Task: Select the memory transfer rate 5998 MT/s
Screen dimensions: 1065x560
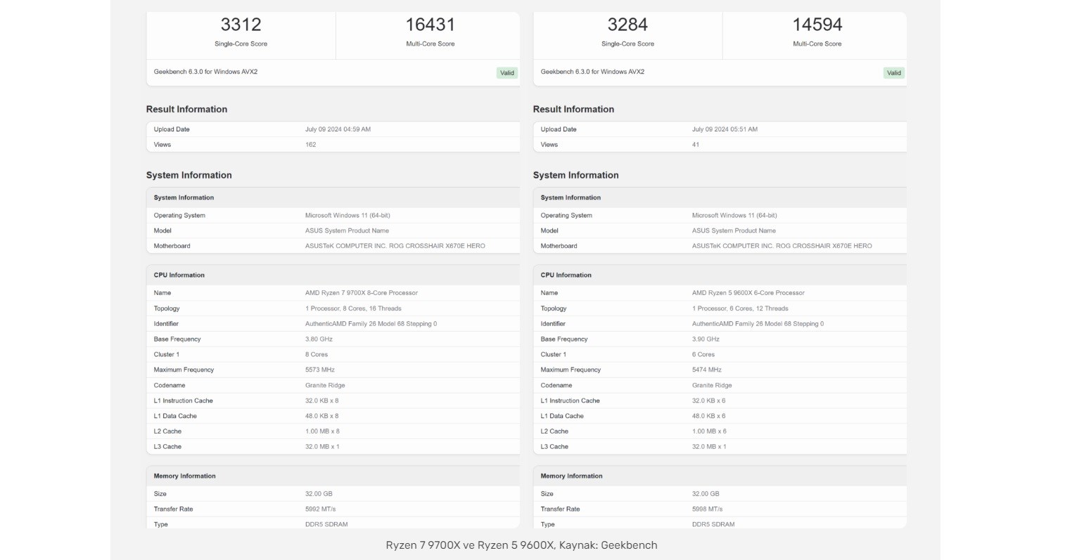Action: pyautogui.click(x=708, y=509)
